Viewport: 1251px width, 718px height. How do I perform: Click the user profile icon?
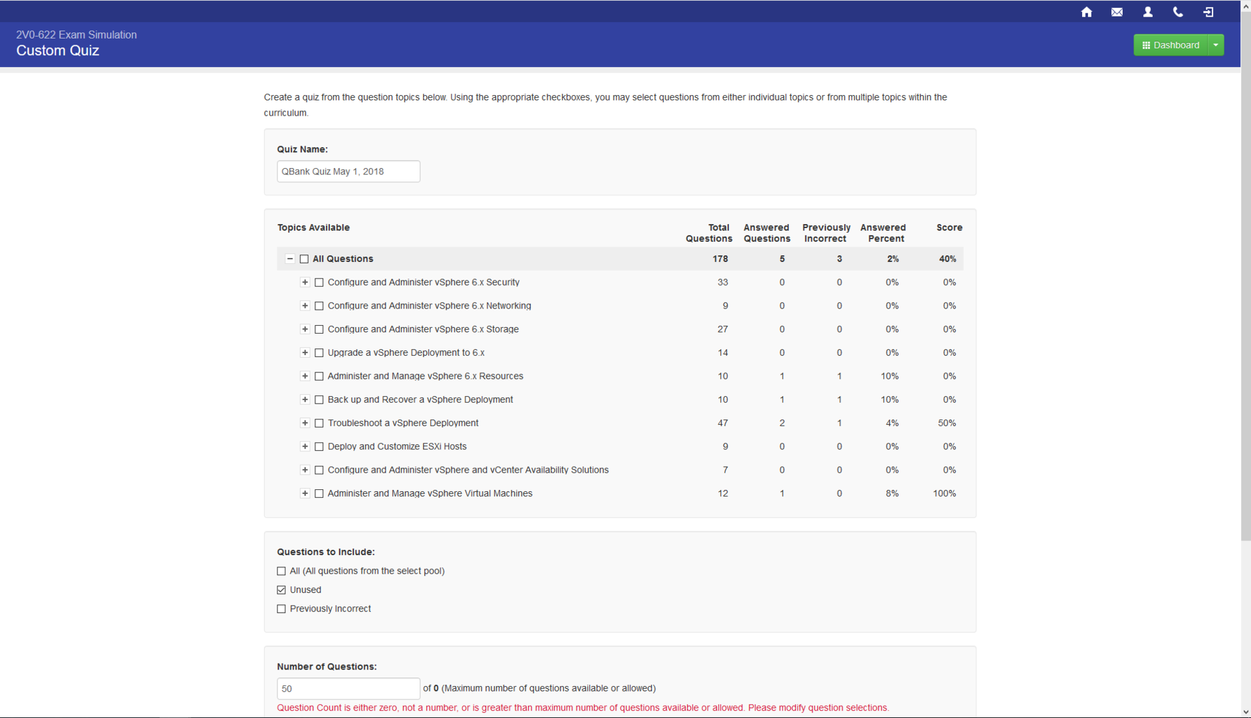[x=1147, y=12]
